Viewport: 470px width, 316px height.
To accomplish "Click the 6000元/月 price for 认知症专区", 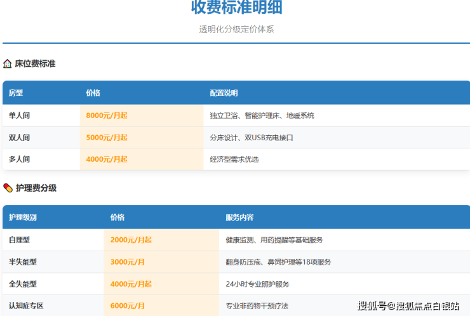I will tap(128, 306).
